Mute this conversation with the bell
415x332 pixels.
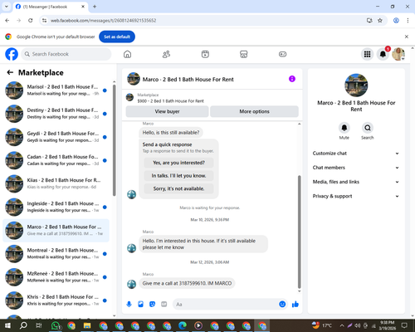coord(344,128)
